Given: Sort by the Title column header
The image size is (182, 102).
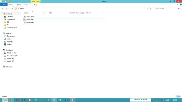Looking at the screenshot, I should click(50, 13).
